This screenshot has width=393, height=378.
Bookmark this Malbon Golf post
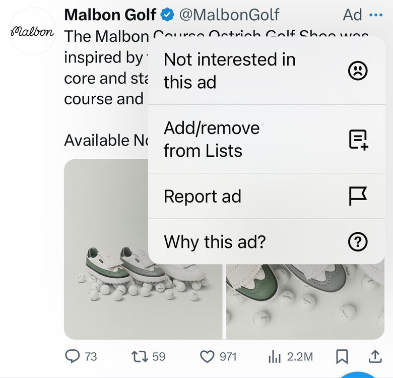pyautogui.click(x=342, y=357)
